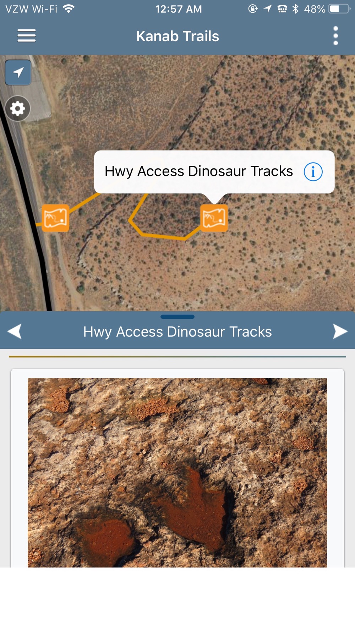Open the dinosaur footprint photo
Viewport: 355px width, 631px height.
[x=177, y=472]
